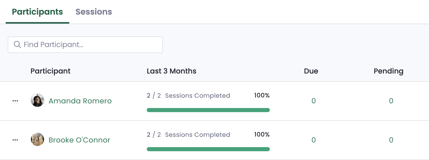Sort by the Due column header
Viewport: 429px width, 160px height.
pyautogui.click(x=311, y=71)
